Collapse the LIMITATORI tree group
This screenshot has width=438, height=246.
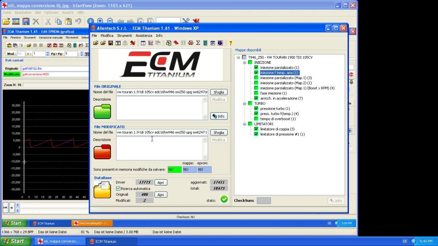click(245, 124)
